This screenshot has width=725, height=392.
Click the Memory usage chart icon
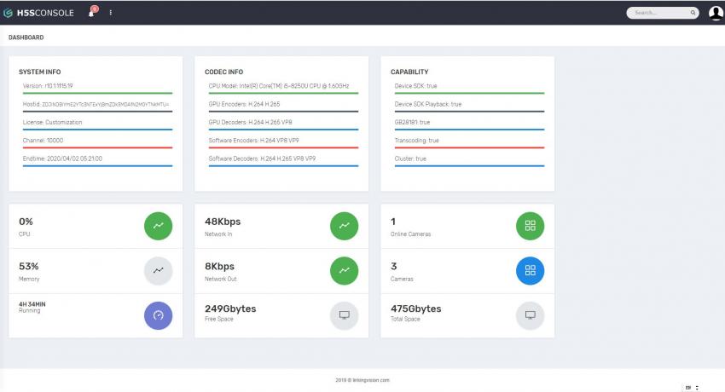[158, 270]
